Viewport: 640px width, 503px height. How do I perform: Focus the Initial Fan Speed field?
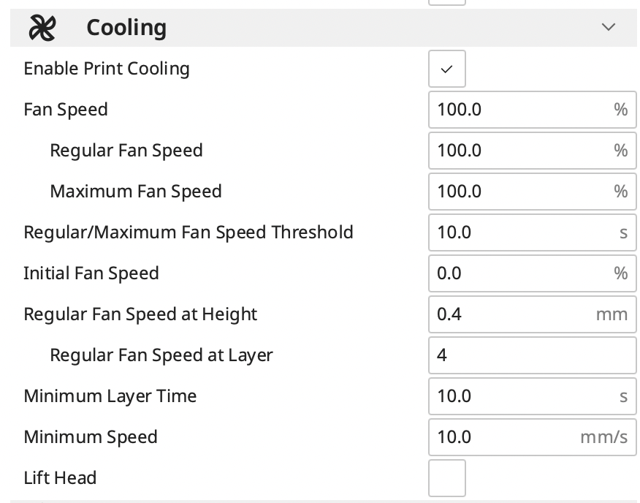pos(533,273)
